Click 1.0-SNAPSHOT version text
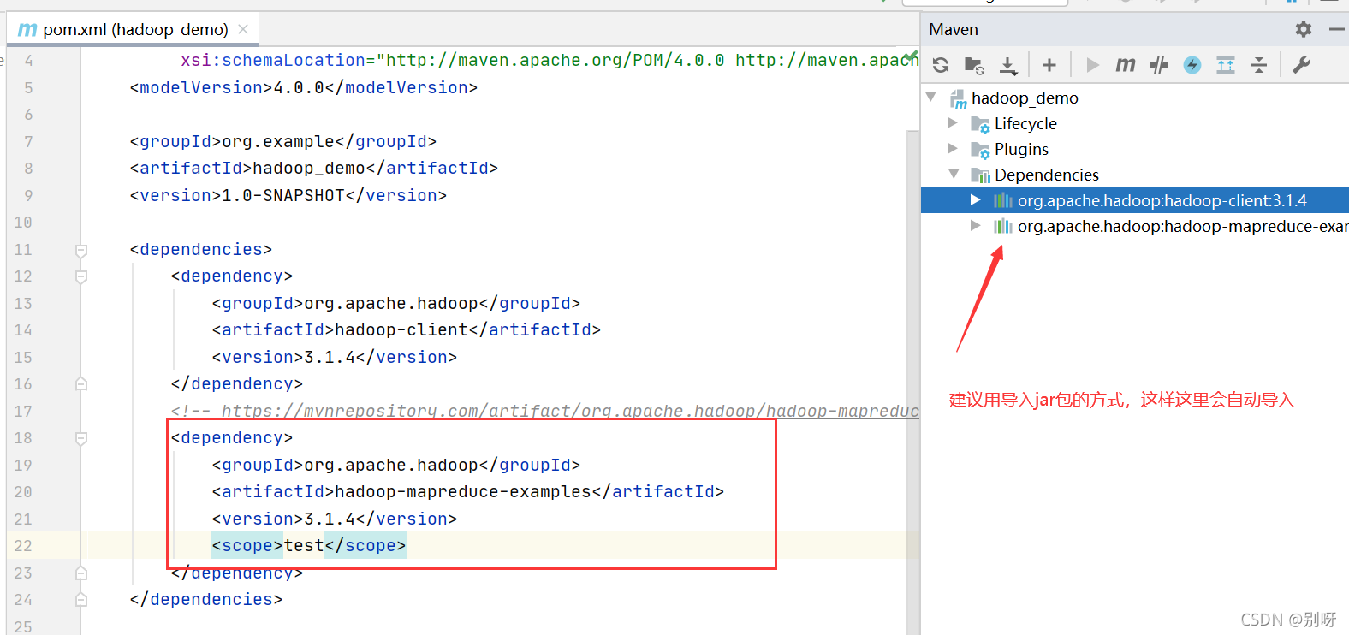Screen dimensions: 1349x635 pos(283,195)
